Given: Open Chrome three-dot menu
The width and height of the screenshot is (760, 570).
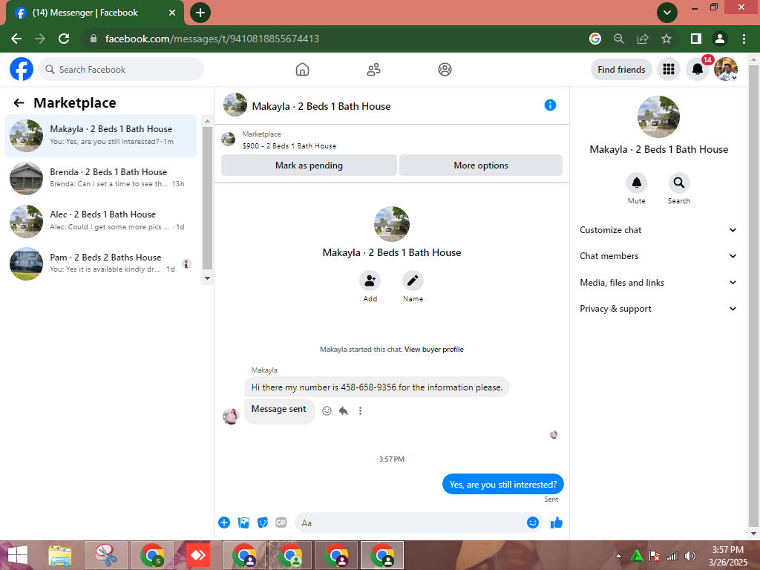Looking at the screenshot, I should (744, 39).
